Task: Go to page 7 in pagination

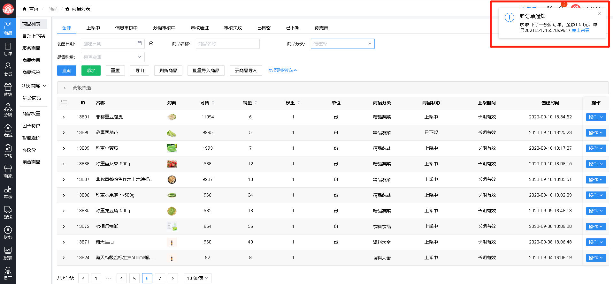Action: coord(160,278)
